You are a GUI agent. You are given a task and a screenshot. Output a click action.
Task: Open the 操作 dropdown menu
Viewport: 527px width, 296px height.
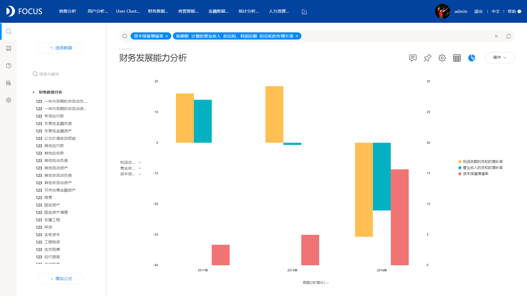tap(500, 58)
